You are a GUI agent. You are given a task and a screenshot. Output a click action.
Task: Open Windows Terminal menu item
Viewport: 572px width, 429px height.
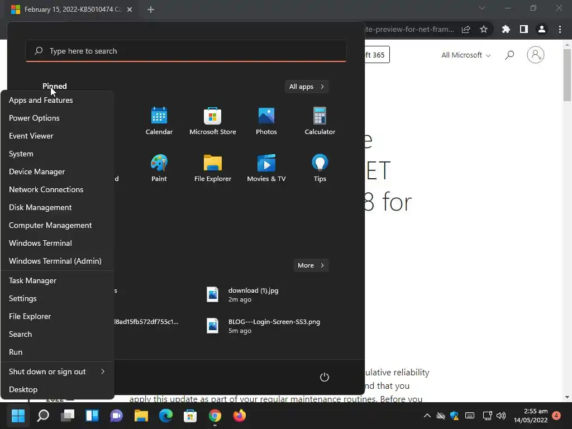tap(58, 243)
